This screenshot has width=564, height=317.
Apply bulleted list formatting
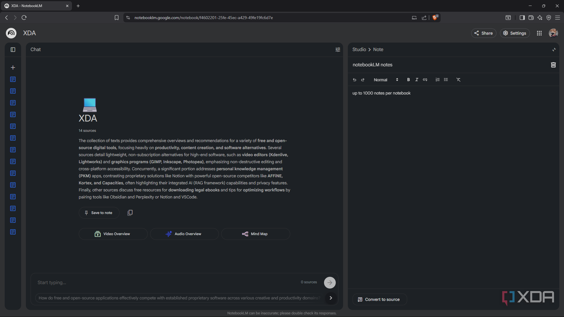[x=446, y=80]
